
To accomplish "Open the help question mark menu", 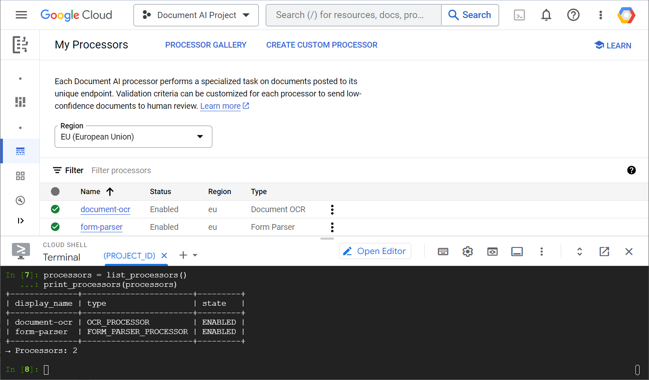I will pos(573,15).
